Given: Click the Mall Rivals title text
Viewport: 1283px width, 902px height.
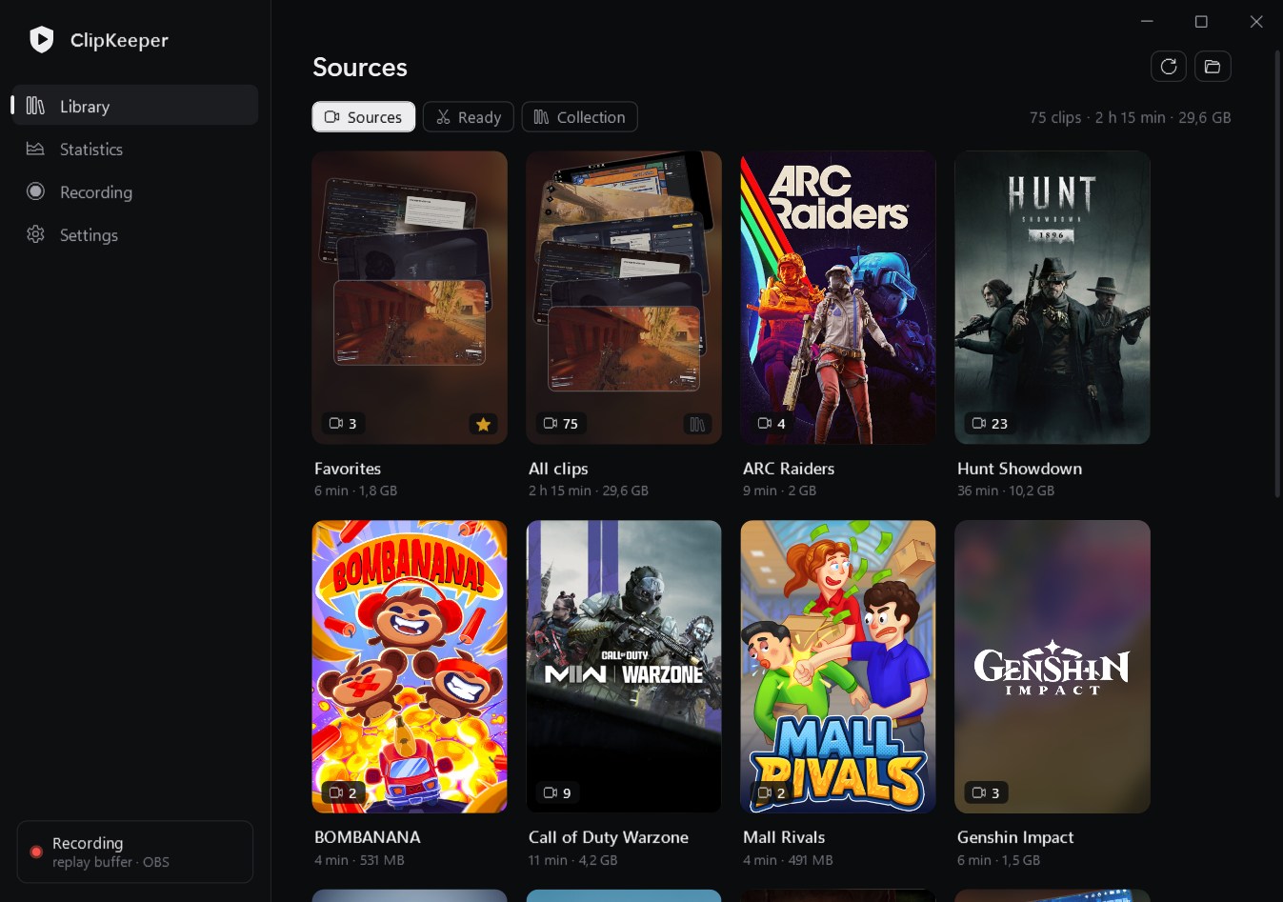Looking at the screenshot, I should click(784, 837).
